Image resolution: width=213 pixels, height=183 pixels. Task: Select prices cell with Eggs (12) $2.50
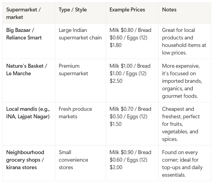point(130,73)
